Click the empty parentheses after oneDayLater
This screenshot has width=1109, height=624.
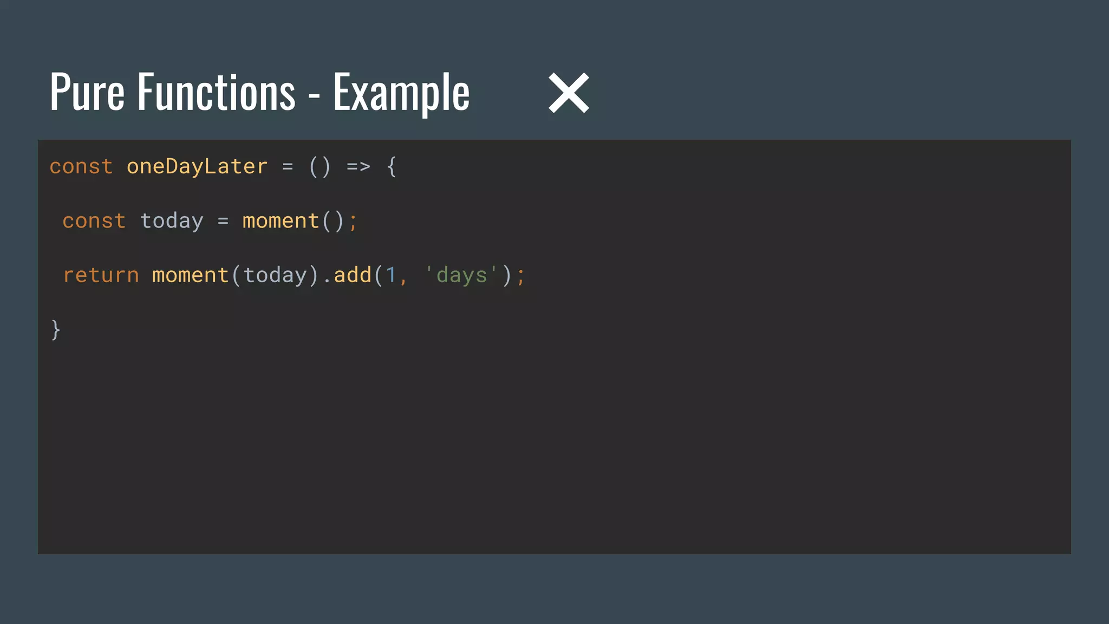[319, 166]
